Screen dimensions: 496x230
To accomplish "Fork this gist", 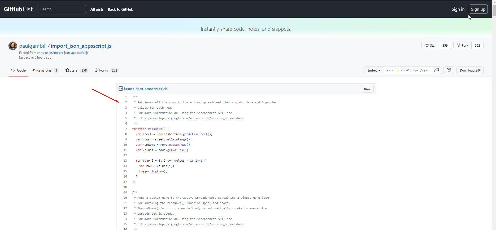I will point(463,46).
